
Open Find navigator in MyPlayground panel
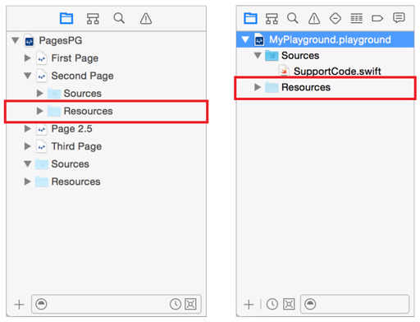coord(293,18)
